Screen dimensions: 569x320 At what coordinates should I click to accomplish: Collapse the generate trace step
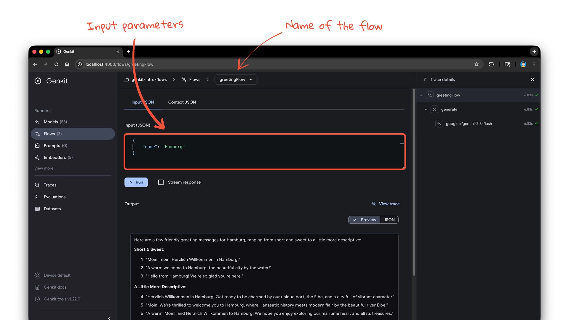[426, 109]
